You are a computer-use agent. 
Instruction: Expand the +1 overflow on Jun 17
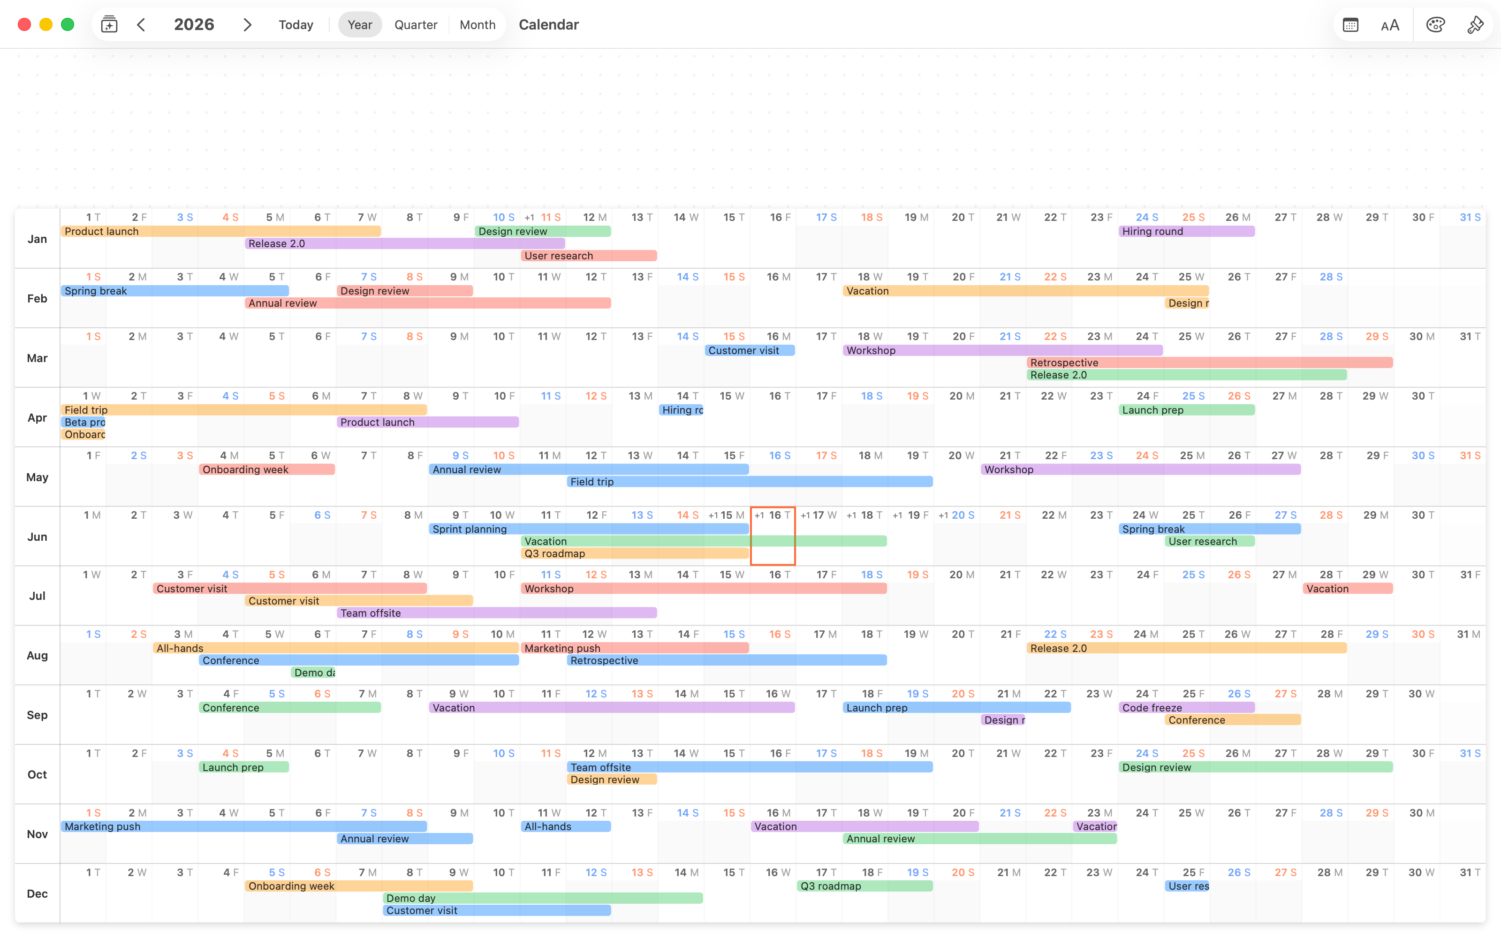point(805,515)
